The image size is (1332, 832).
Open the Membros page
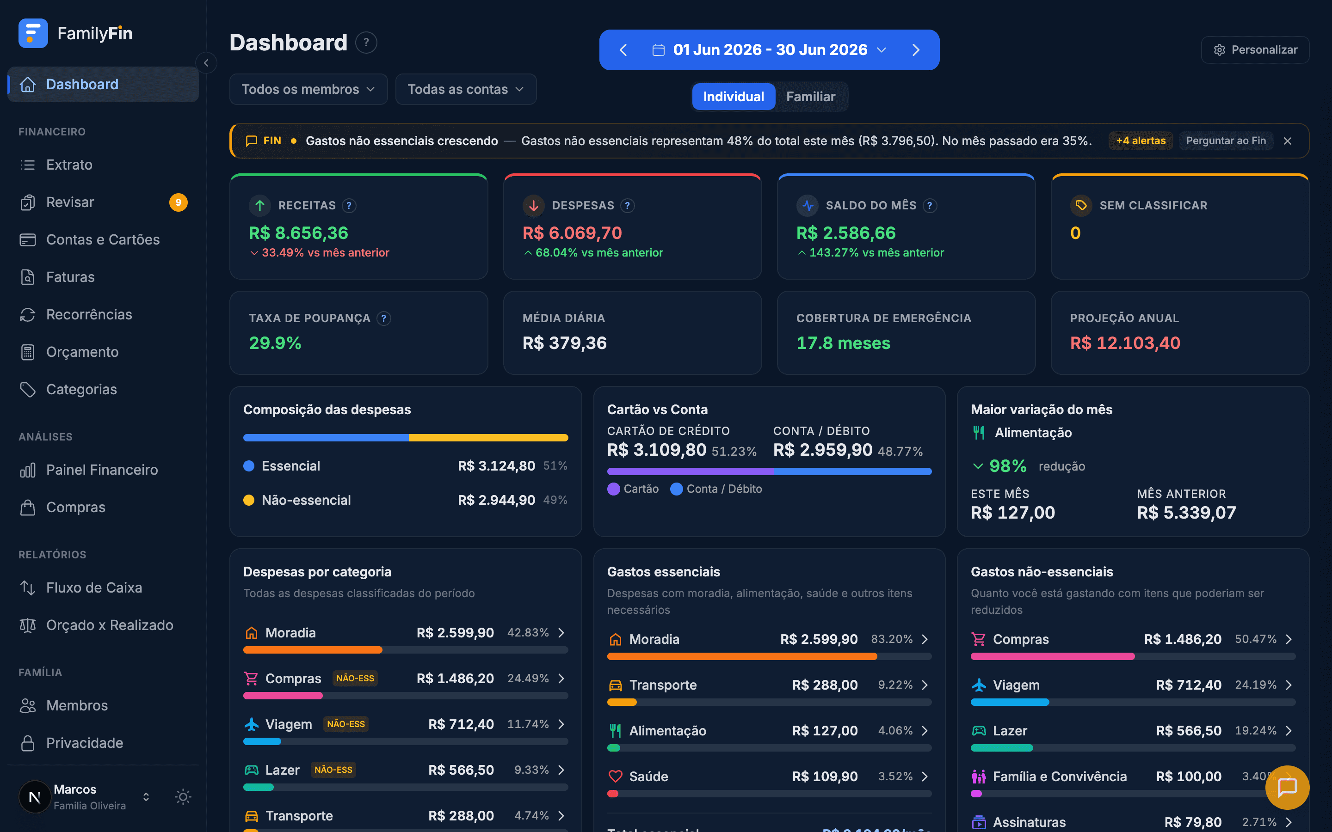[x=103, y=705]
